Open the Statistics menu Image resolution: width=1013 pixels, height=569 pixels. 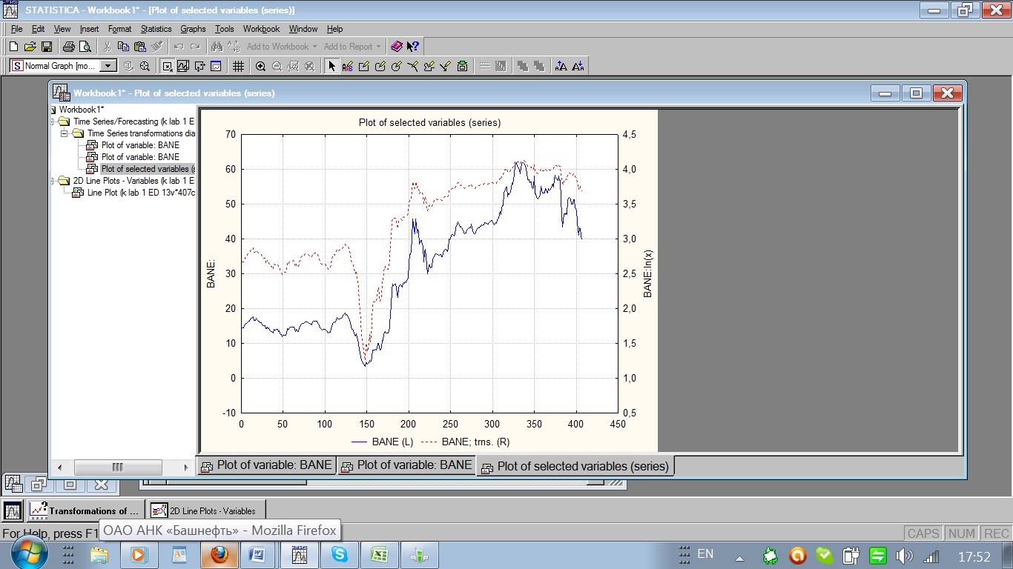tap(156, 29)
